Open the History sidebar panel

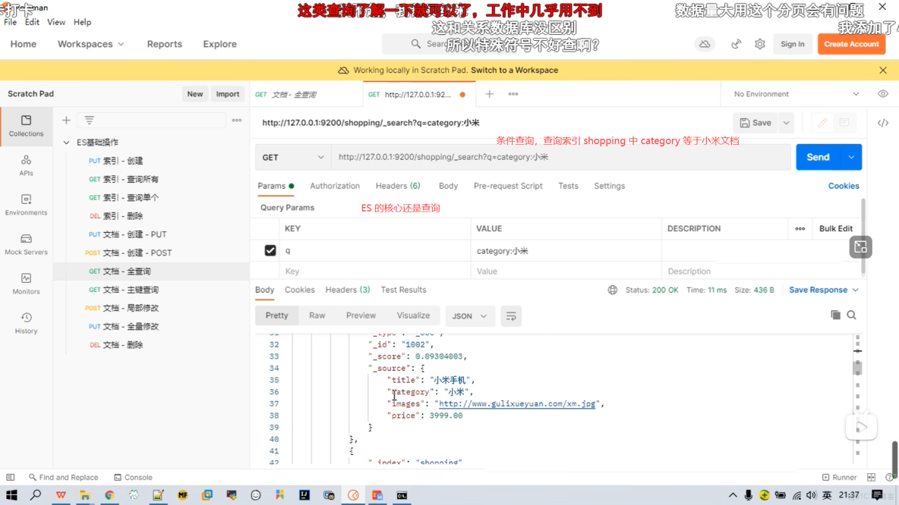point(26,319)
